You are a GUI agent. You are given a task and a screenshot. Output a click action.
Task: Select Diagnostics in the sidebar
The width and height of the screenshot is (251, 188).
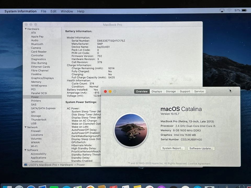coord(38,59)
